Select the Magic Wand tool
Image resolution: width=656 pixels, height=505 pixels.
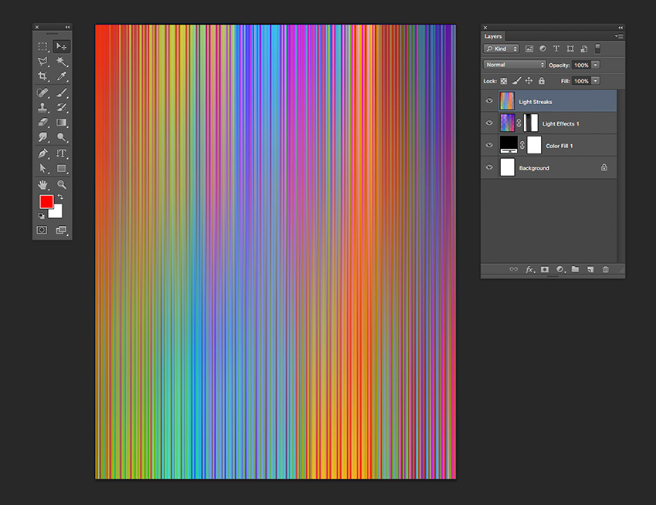coord(62,62)
